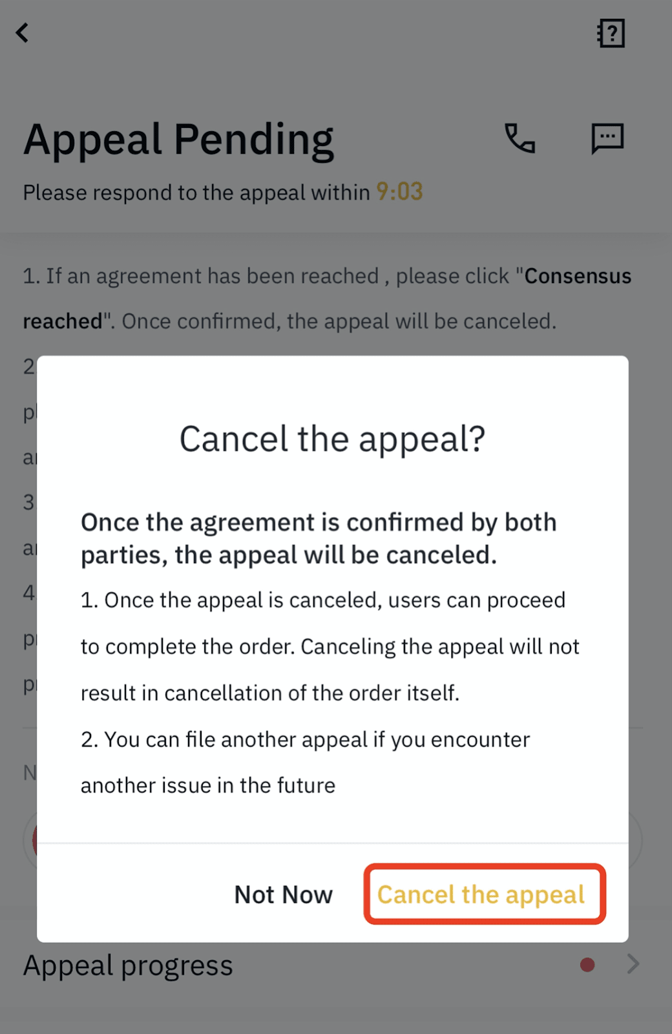Open the help guide icon
Screen dimensions: 672x1034
611,33
